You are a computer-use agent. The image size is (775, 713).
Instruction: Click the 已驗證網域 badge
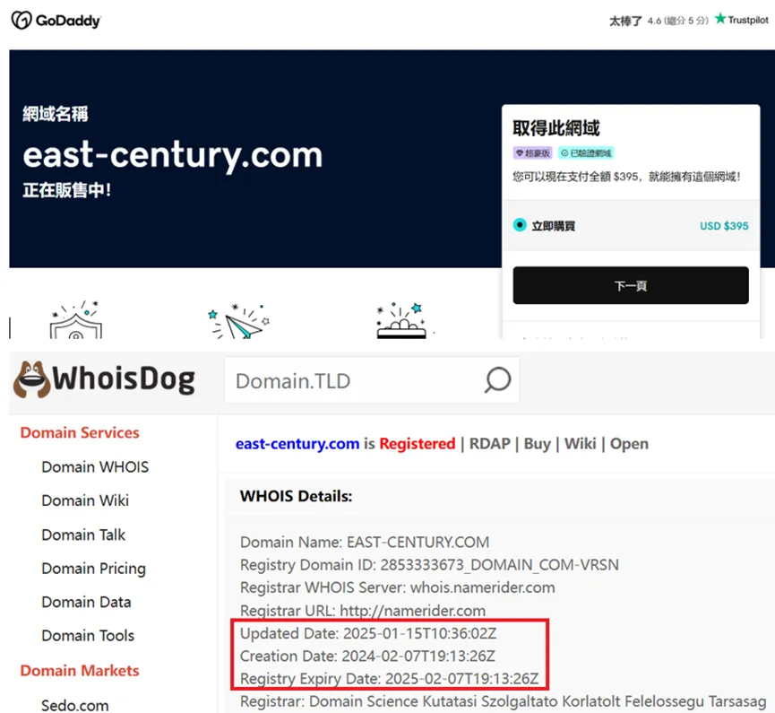pyautogui.click(x=586, y=152)
